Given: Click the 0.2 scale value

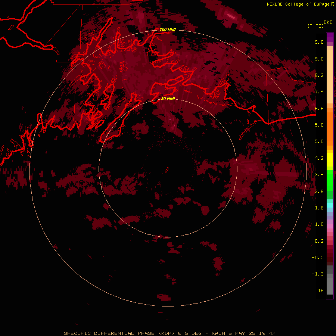Looking at the screenshot, I should pos(319,241).
